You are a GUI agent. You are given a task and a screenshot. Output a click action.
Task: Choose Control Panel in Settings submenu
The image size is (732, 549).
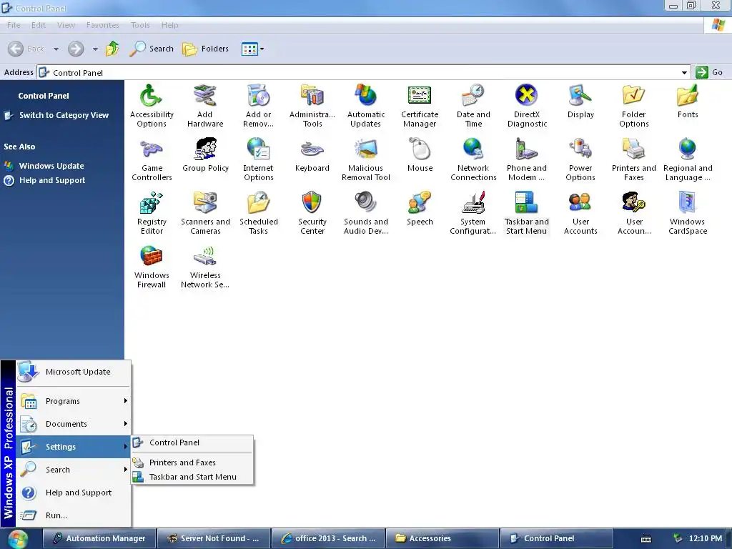coord(192,442)
